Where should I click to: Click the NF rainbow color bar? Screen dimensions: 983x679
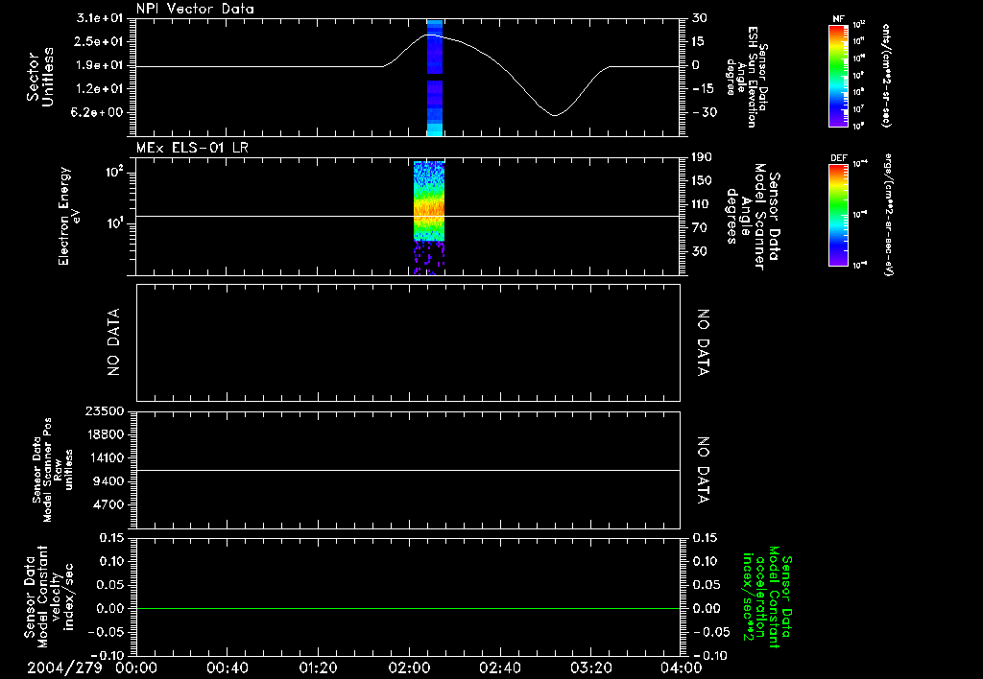(x=838, y=76)
